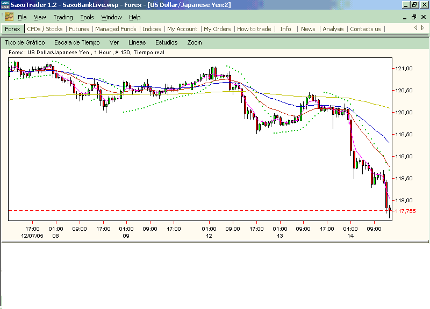The image size is (430, 309).
Task: Open the News tab
Action: [x=308, y=29]
